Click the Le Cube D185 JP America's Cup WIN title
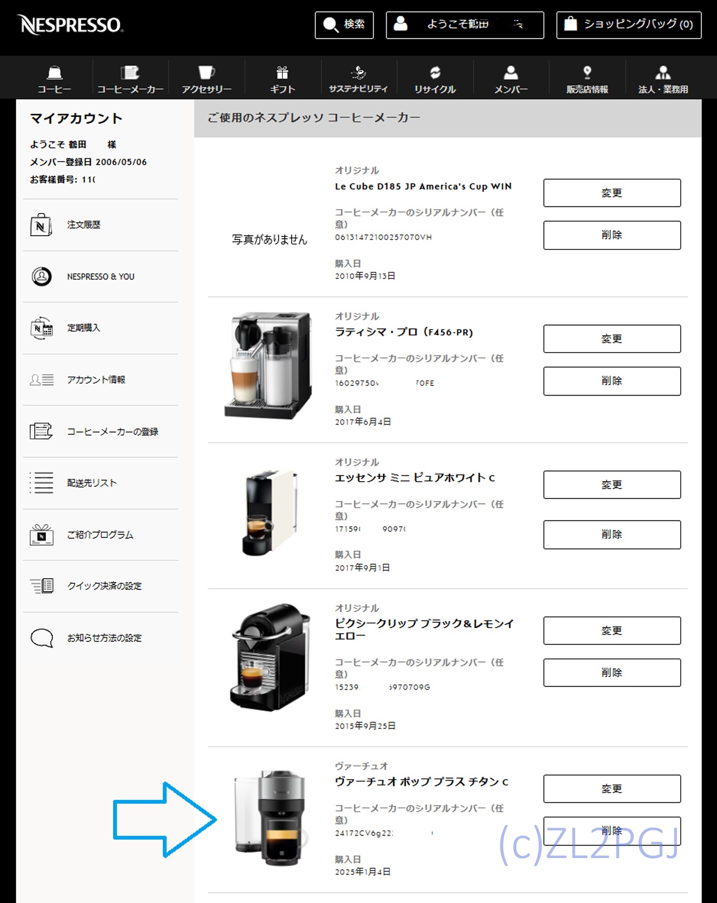The image size is (717, 903). (423, 186)
